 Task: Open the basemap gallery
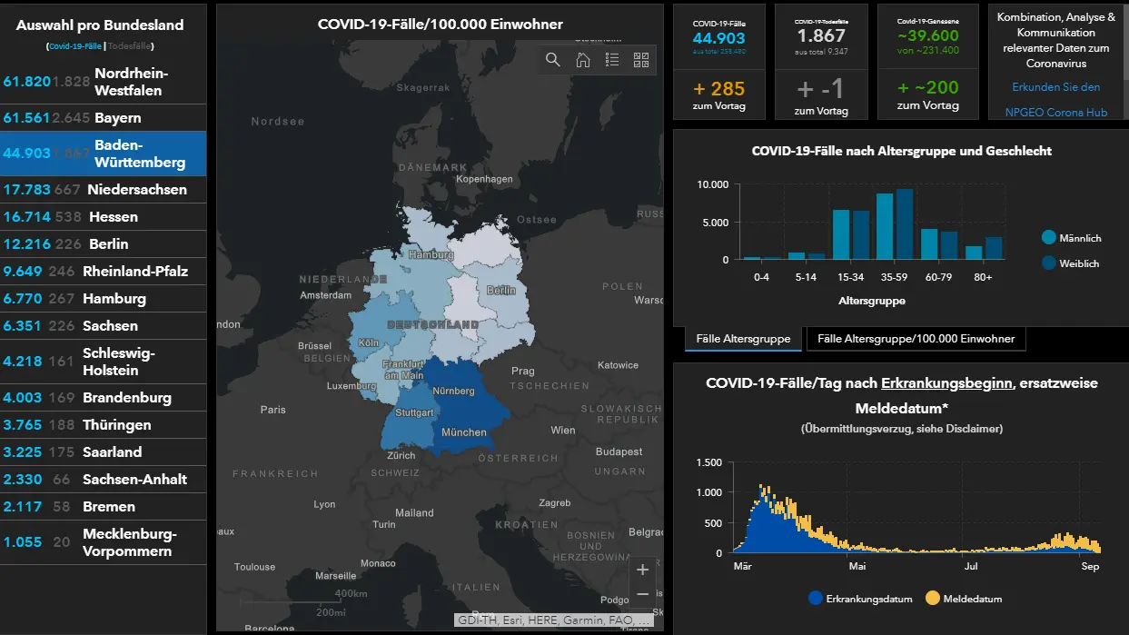641,60
